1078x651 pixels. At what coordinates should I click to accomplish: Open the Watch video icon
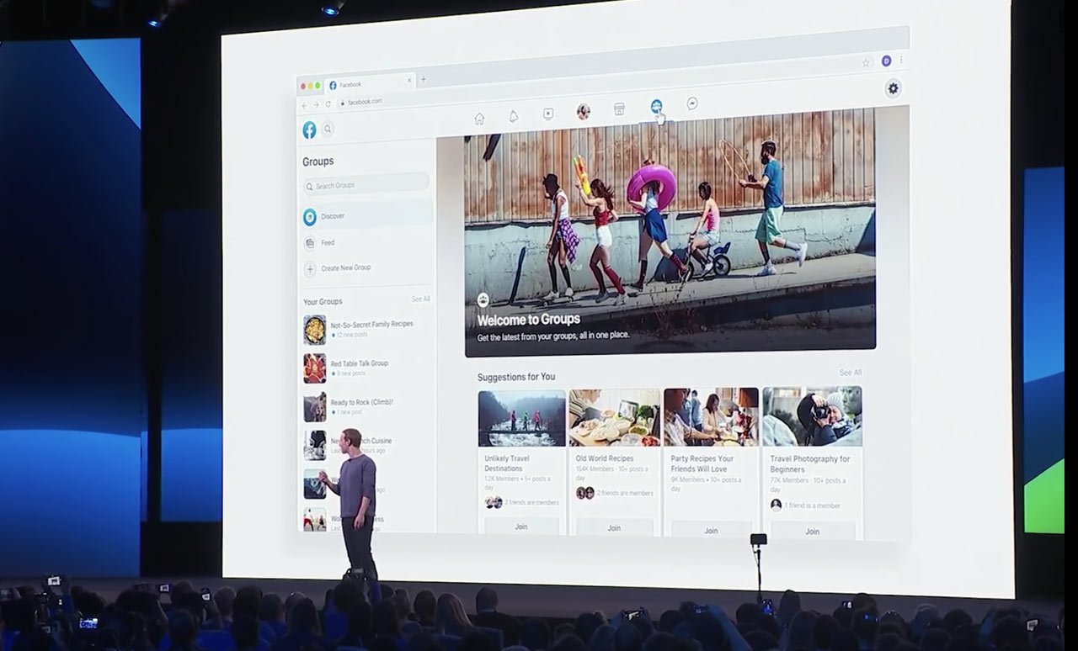click(x=548, y=114)
